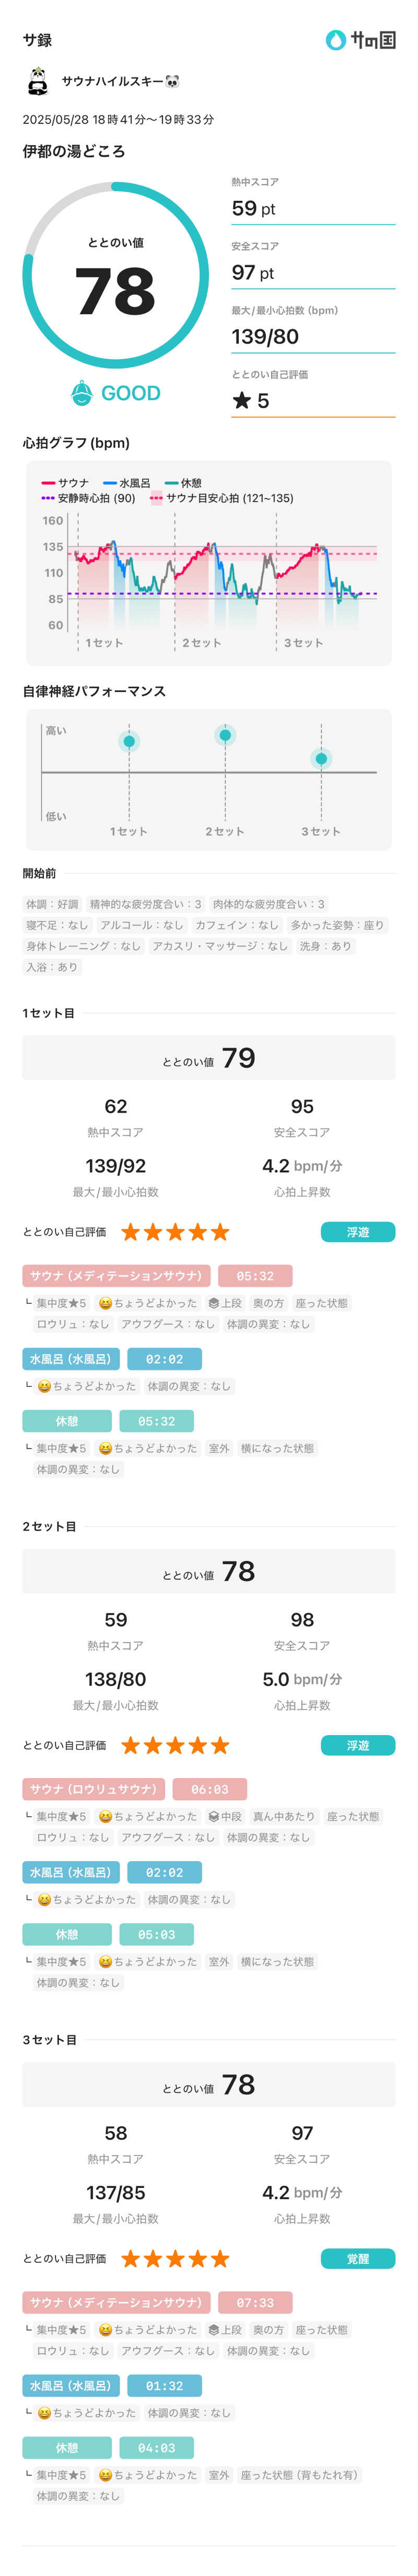Open the panda profile avatar
Screen dimensions: 418x2576
click(38, 81)
